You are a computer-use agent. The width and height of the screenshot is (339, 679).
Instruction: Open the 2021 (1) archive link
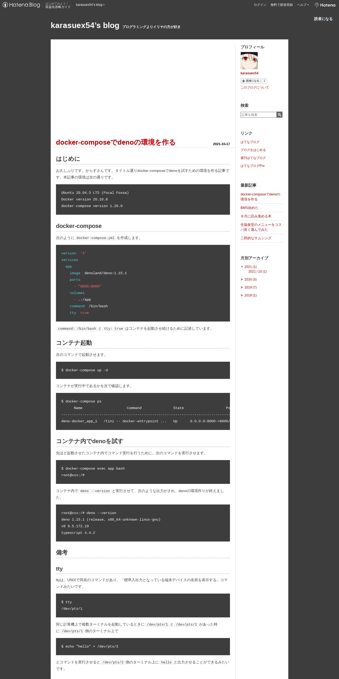click(x=250, y=267)
